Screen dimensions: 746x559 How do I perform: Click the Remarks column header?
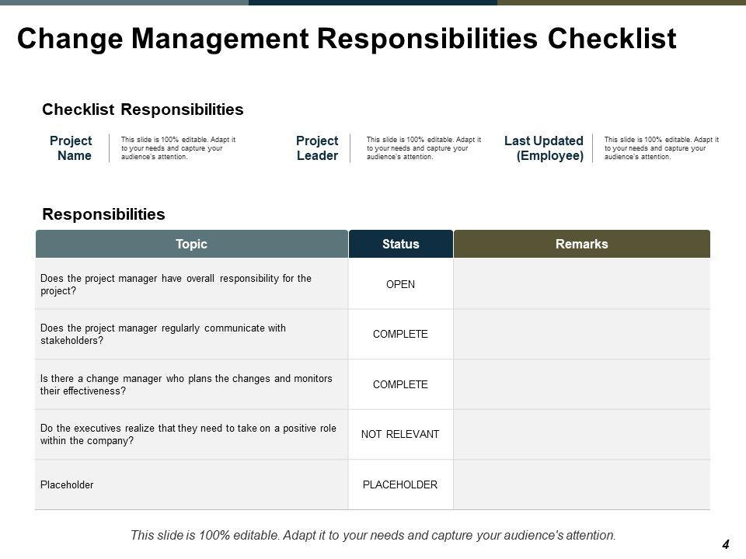[582, 244]
